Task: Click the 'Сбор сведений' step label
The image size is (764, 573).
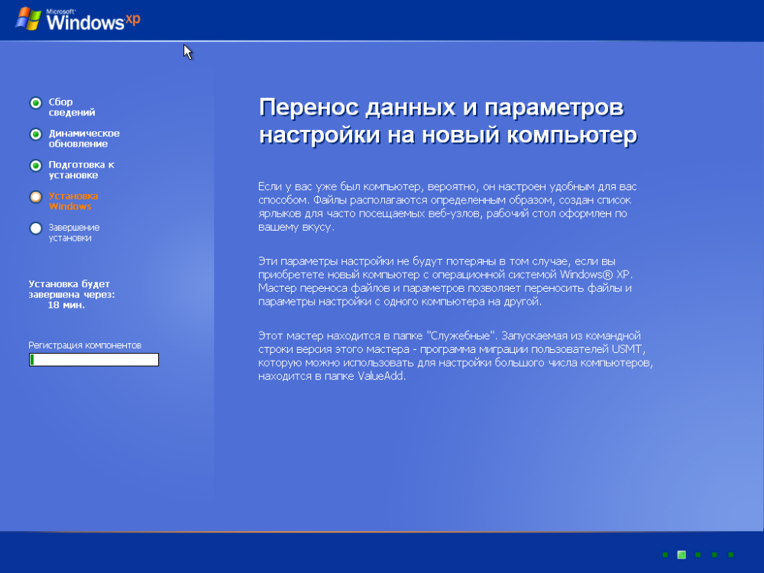Action: (x=72, y=107)
